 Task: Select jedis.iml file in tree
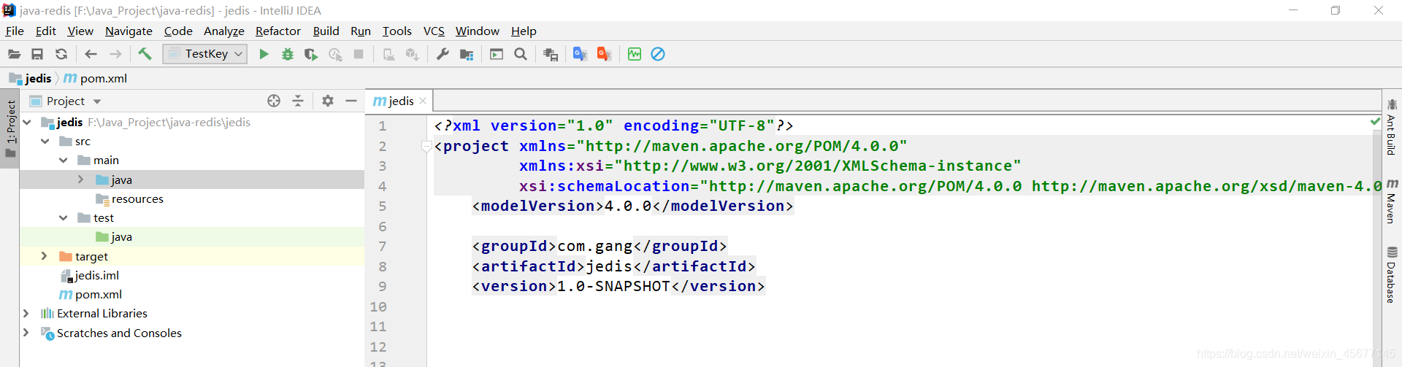click(x=90, y=275)
